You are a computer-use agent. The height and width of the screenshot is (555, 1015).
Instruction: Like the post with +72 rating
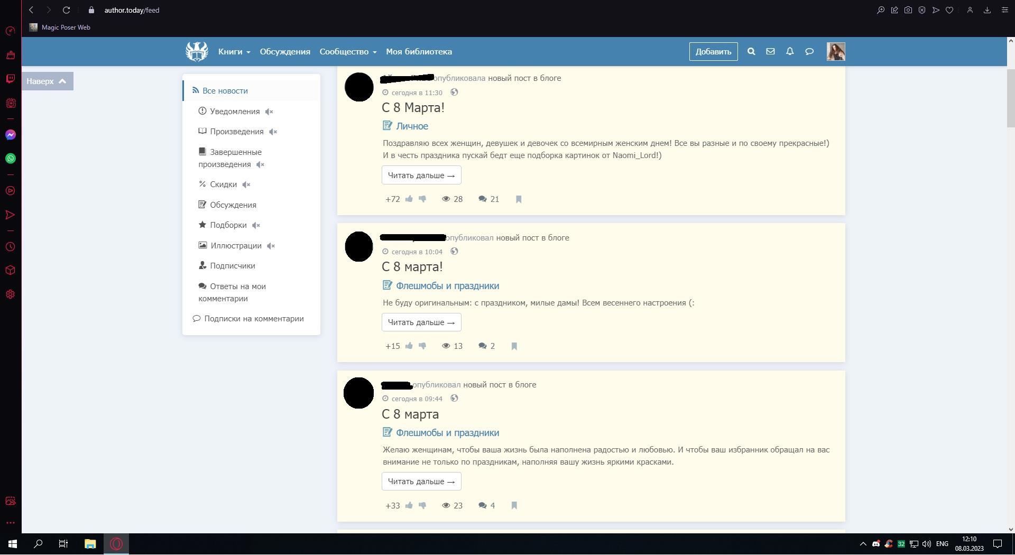point(409,199)
